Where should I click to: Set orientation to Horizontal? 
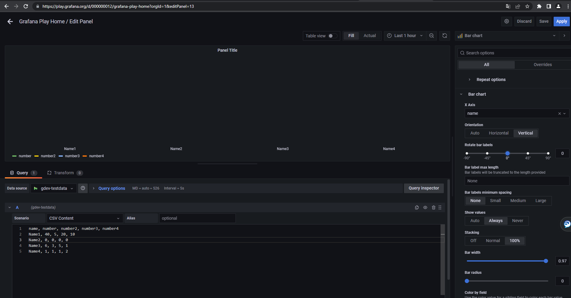click(499, 133)
